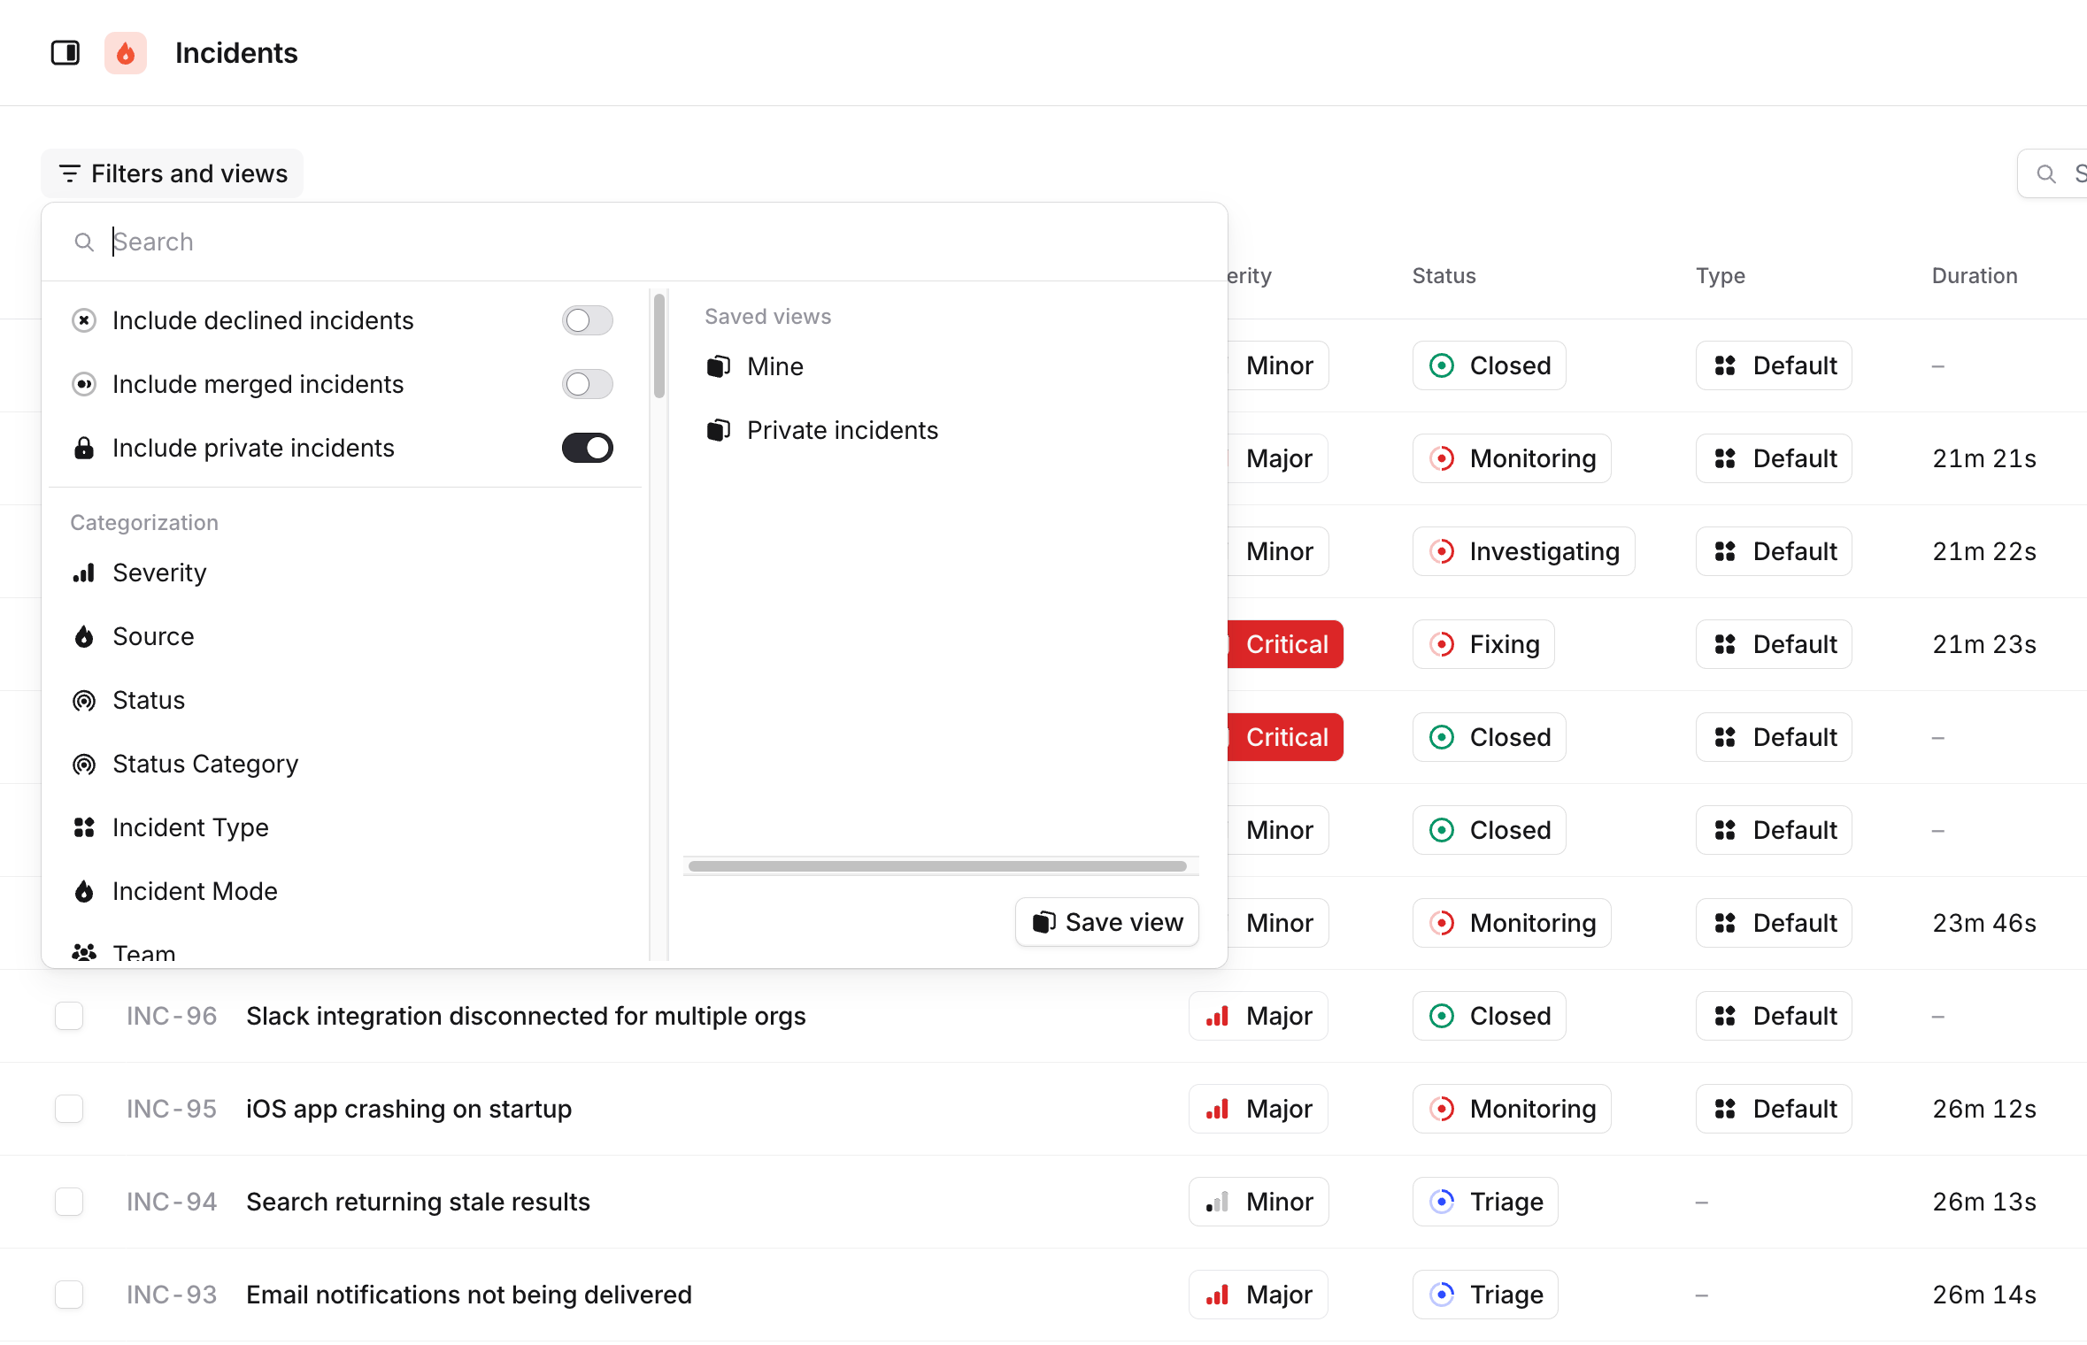The width and height of the screenshot is (2087, 1345).
Task: Click the Duration column header
Action: 1975,276
